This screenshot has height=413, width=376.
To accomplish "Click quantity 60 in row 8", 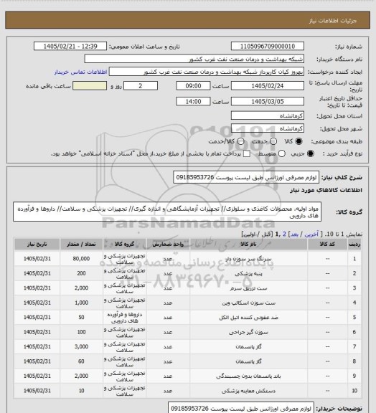I will click(x=81, y=361).
